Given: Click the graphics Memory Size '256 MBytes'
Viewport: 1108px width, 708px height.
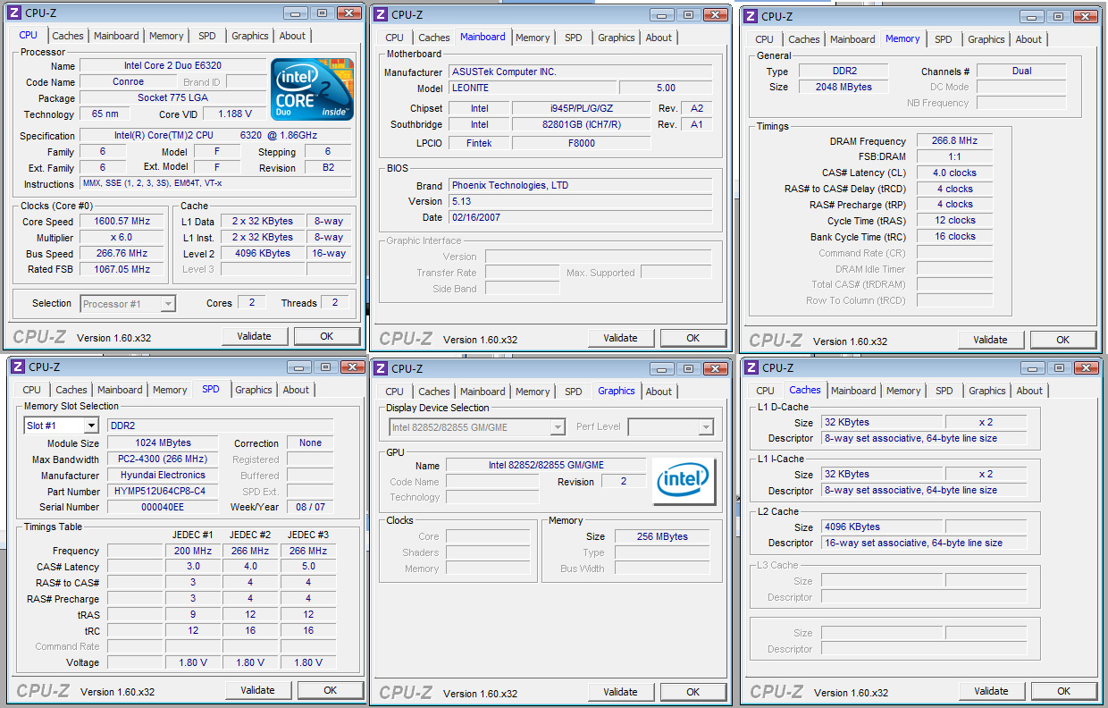Looking at the screenshot, I should pyautogui.click(x=662, y=537).
